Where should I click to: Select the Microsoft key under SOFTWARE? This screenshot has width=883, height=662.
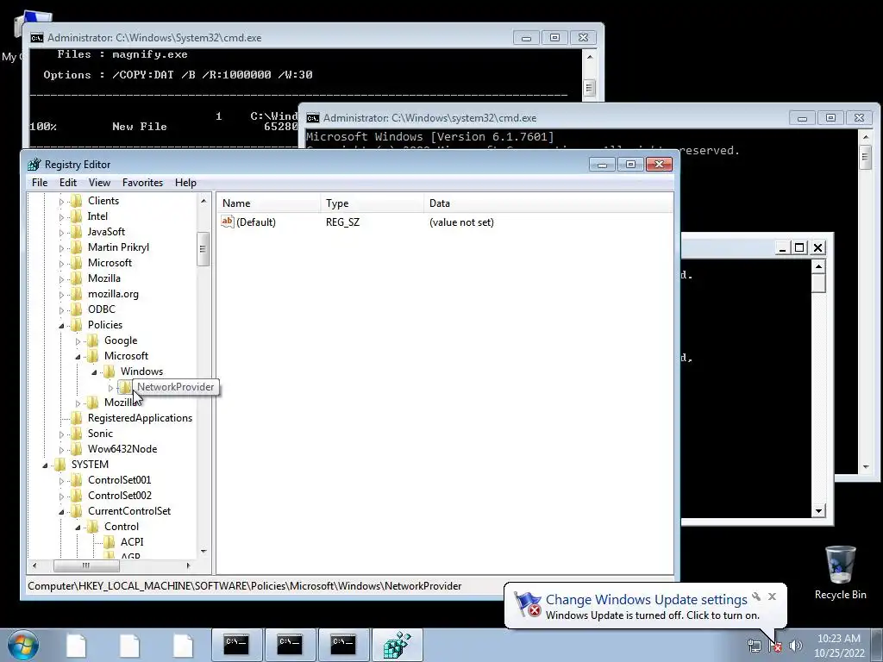click(x=110, y=263)
